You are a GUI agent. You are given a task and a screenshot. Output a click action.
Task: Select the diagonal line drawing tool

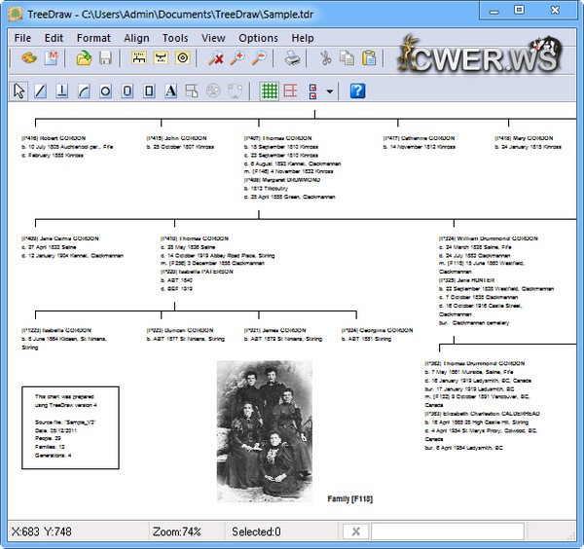pos(40,91)
